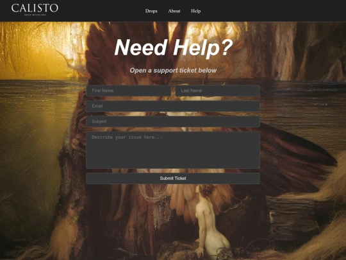The height and width of the screenshot is (260, 346).
Task: Click the 'Describe your issue here...' text area
Action: 173,150
